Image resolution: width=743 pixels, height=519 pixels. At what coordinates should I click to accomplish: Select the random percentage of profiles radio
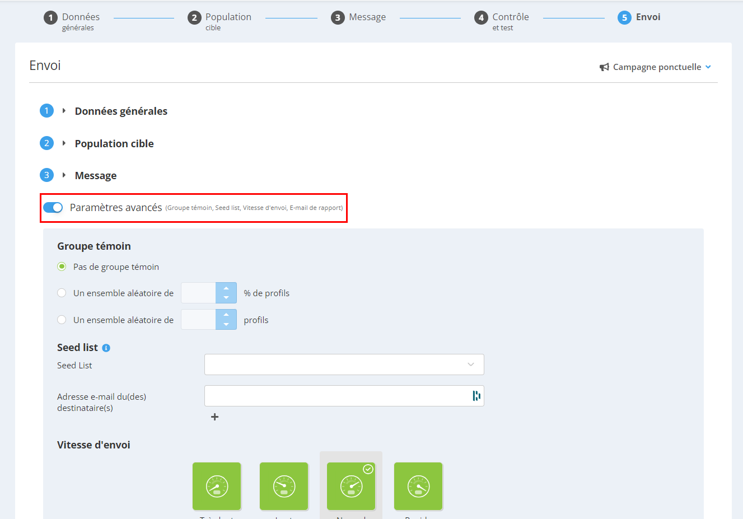[x=62, y=293]
